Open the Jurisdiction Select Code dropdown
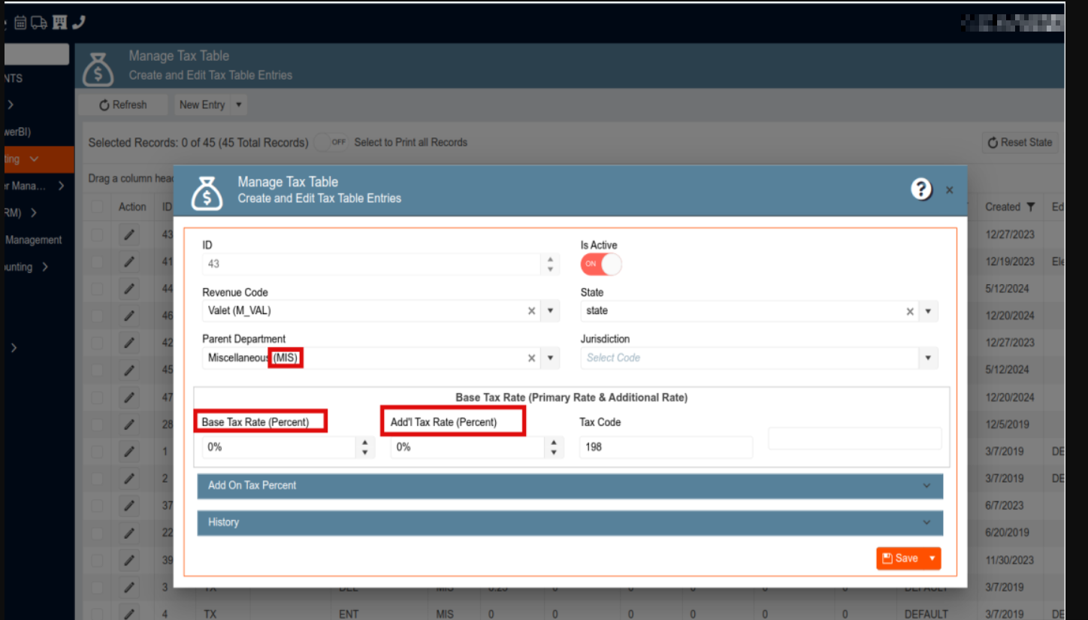The height and width of the screenshot is (620, 1088). pos(929,358)
